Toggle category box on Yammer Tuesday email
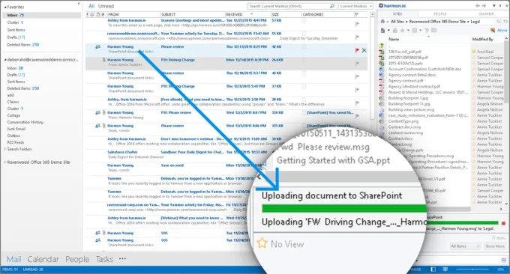Image resolution: width=510 pixels, height=274 pixels. [x=304, y=34]
